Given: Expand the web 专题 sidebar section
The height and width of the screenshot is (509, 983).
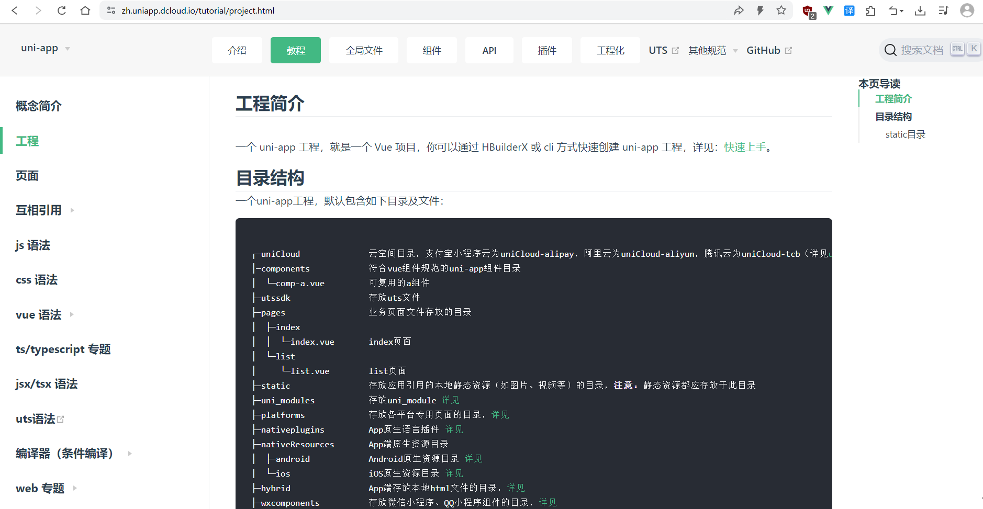Looking at the screenshot, I should [75, 488].
